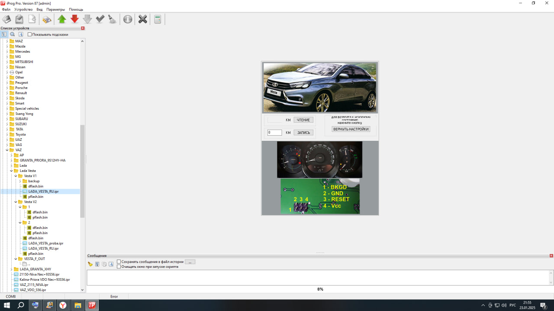Enable 'Показывать подсказки' checkbox
Screen dimensions: 554x311
click(30, 35)
